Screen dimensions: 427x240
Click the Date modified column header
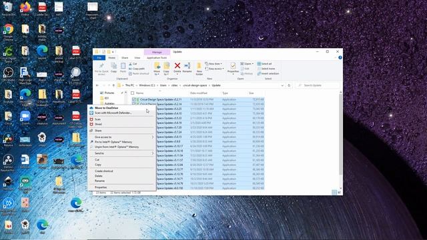(199, 93)
